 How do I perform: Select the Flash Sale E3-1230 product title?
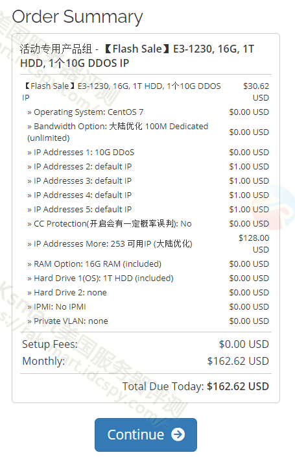[137, 56]
